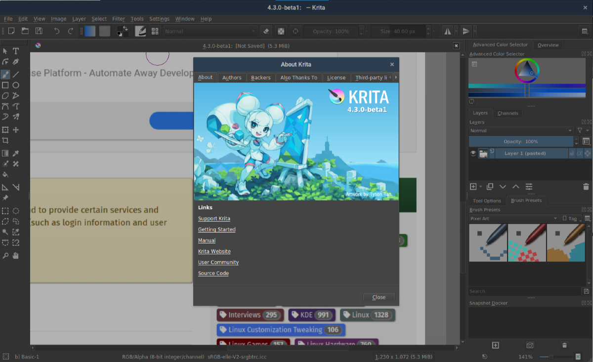593x362 pixels.
Task: Delete layer using the trash icon
Action: 586,187
